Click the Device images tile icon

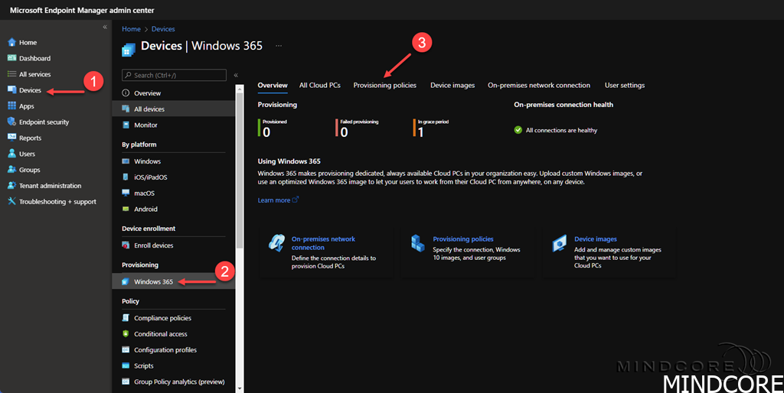pyautogui.click(x=560, y=243)
